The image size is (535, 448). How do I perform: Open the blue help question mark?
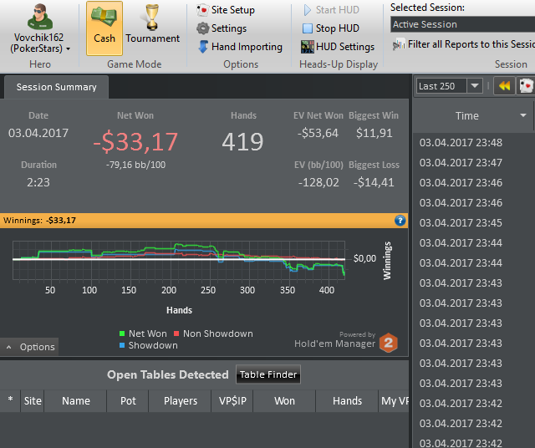[x=400, y=221]
